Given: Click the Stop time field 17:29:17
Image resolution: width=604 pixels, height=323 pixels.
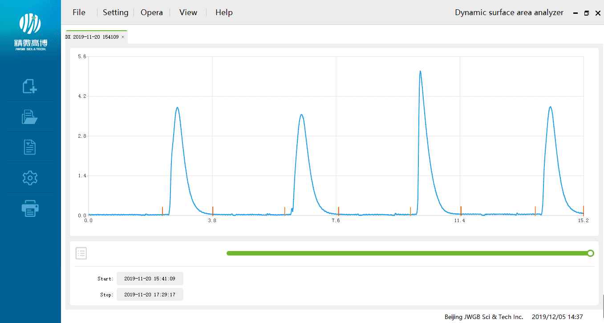Looking at the screenshot, I should (x=150, y=295).
